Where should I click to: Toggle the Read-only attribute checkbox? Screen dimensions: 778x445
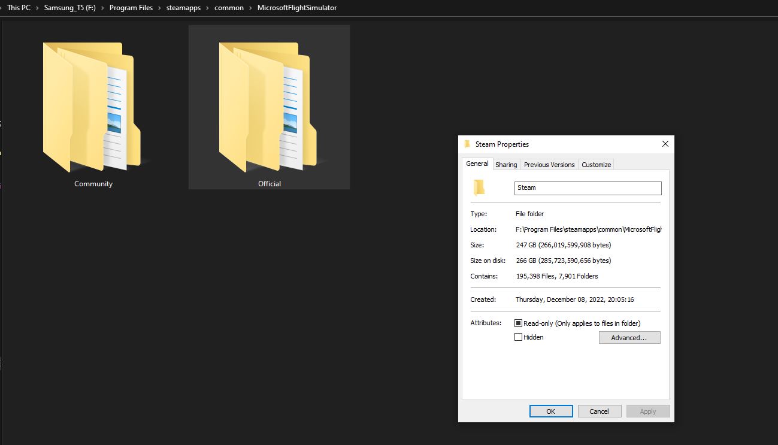click(x=519, y=323)
